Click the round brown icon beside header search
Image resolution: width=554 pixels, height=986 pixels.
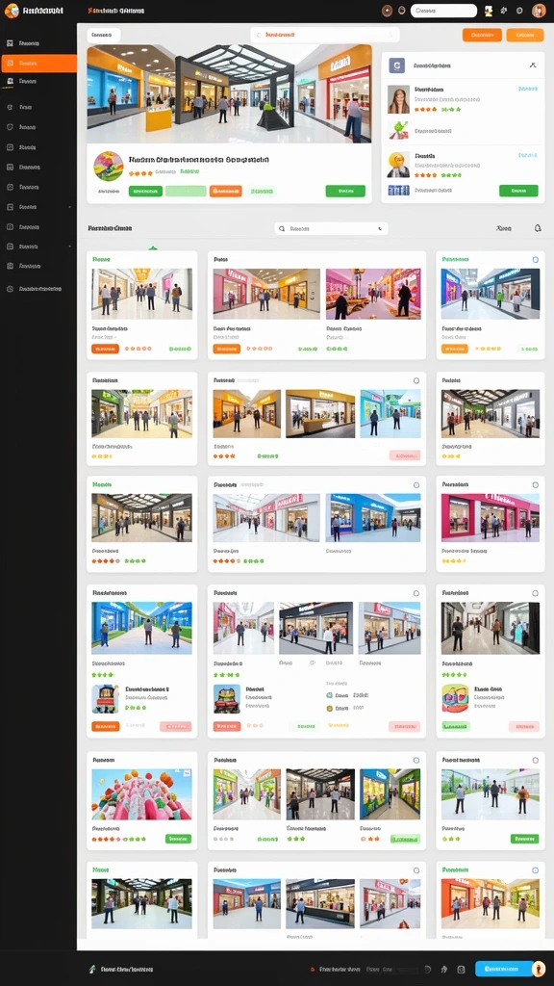coord(388,11)
